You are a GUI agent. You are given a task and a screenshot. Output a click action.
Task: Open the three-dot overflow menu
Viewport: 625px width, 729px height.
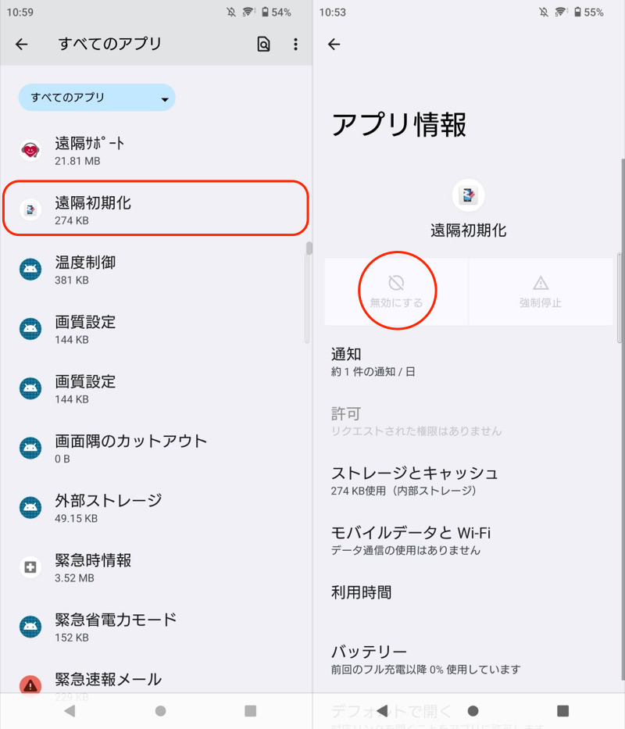click(x=295, y=45)
